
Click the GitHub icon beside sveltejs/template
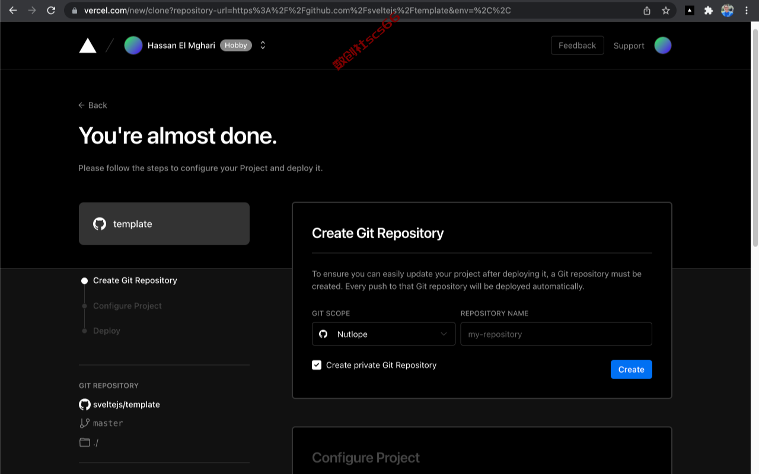[x=85, y=405]
